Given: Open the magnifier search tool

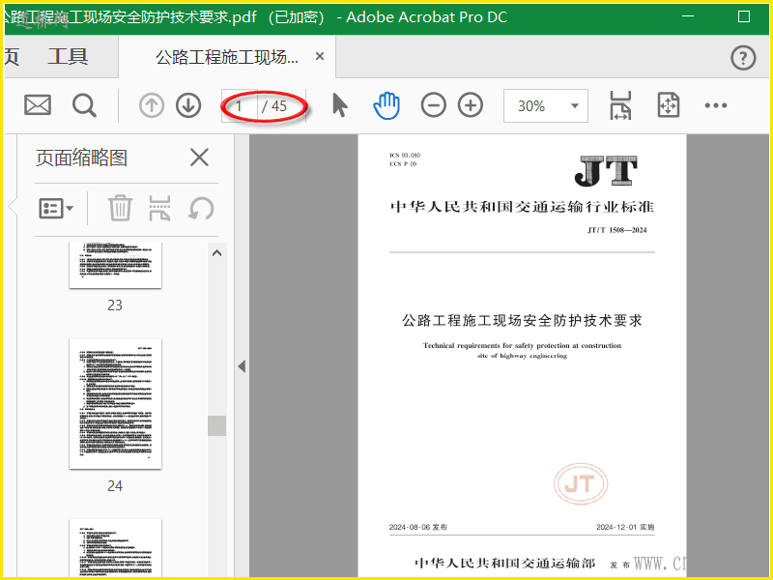Looking at the screenshot, I should [84, 105].
